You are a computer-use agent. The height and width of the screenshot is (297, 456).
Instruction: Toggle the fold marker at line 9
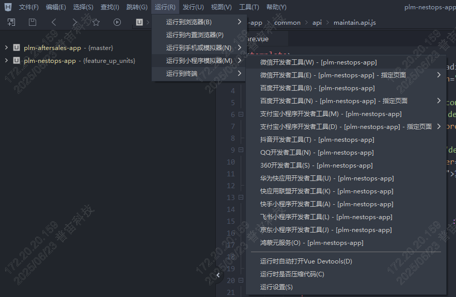pyautogui.click(x=241, y=150)
